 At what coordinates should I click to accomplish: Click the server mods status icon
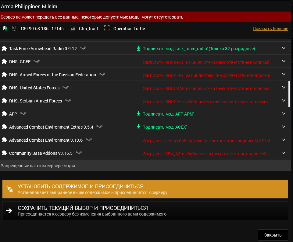5,28
